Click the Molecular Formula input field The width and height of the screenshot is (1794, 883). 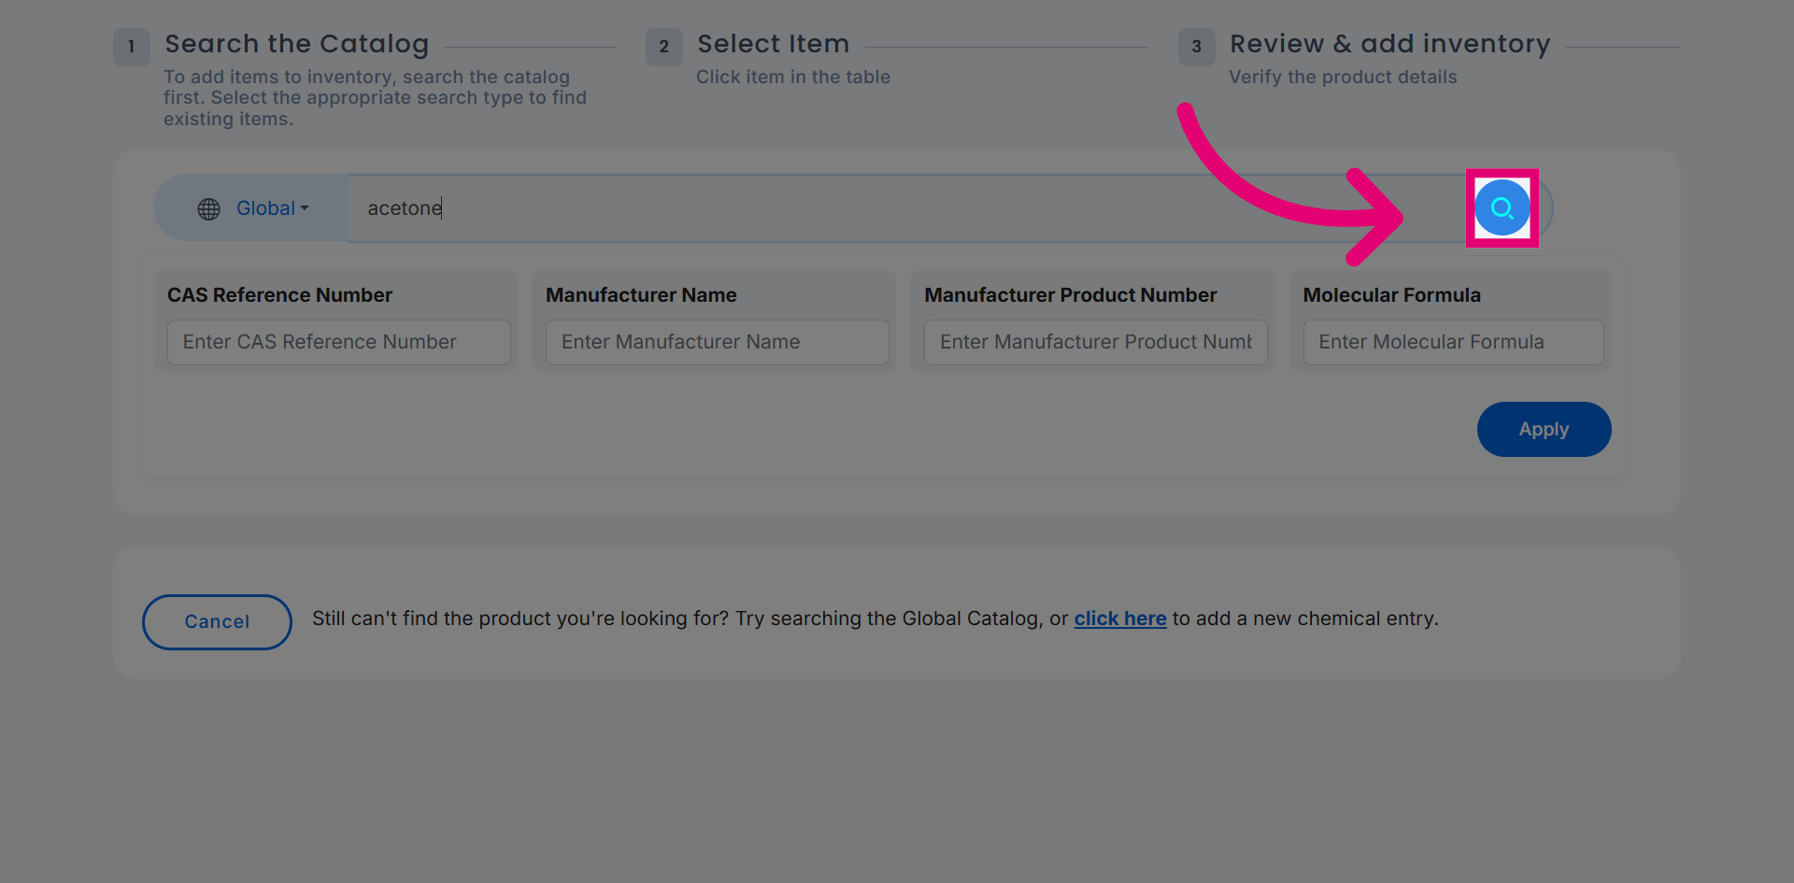point(1453,342)
